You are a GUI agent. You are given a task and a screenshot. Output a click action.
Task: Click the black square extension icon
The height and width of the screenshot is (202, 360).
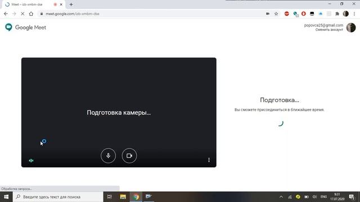[x=312, y=13]
